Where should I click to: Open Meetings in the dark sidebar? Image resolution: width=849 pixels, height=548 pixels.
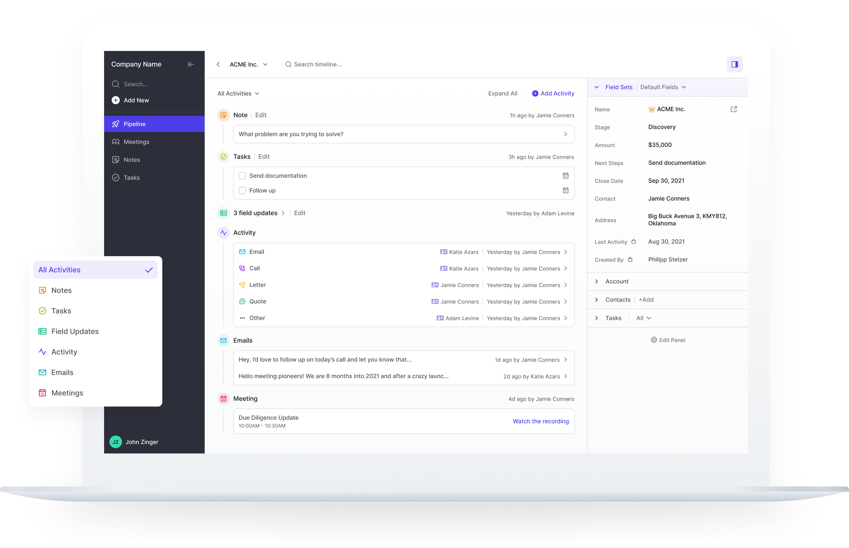point(136,142)
